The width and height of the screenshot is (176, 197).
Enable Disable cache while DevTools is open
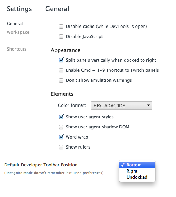tap(61, 27)
